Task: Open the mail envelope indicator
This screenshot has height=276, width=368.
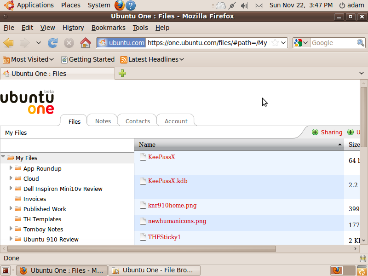Action: pyautogui.click(x=259, y=6)
